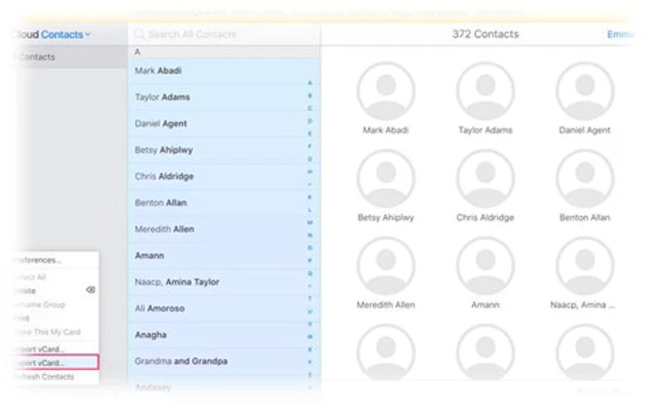The width and height of the screenshot is (650, 406).
Task: Select Benton Allan's avatar icon
Action: tap(584, 177)
